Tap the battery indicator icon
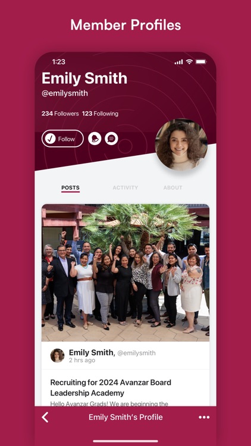The width and height of the screenshot is (251, 446). pyautogui.click(x=201, y=62)
